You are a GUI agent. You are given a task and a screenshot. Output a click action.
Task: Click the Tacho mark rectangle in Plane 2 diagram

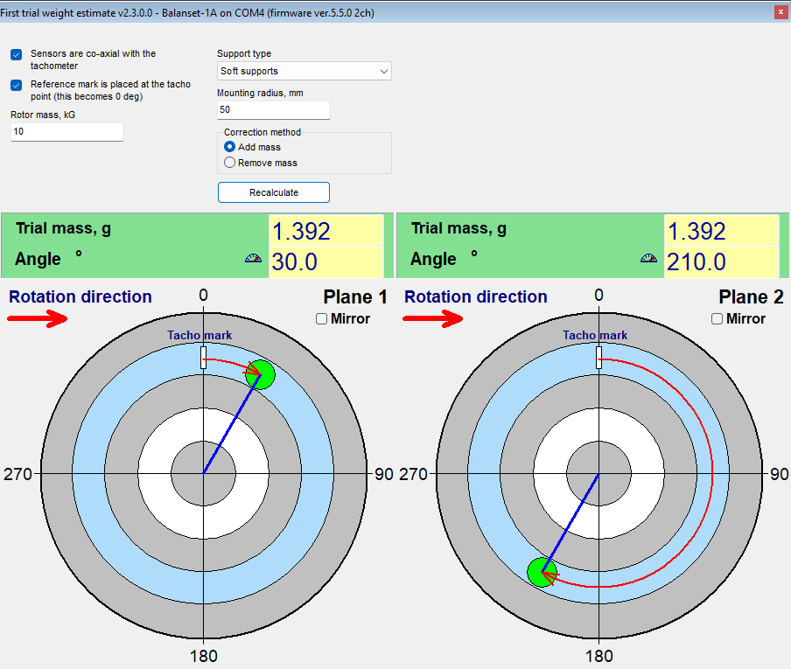[x=598, y=357]
